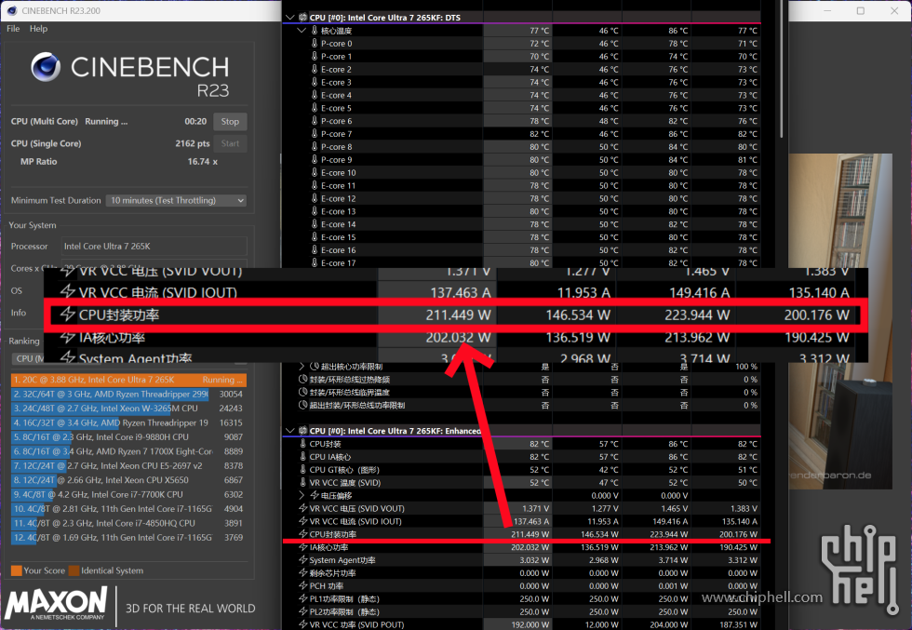This screenshot has width=912, height=630.
Task: Click the clock icon beside 超出核心功率限制
Action: click(315, 367)
